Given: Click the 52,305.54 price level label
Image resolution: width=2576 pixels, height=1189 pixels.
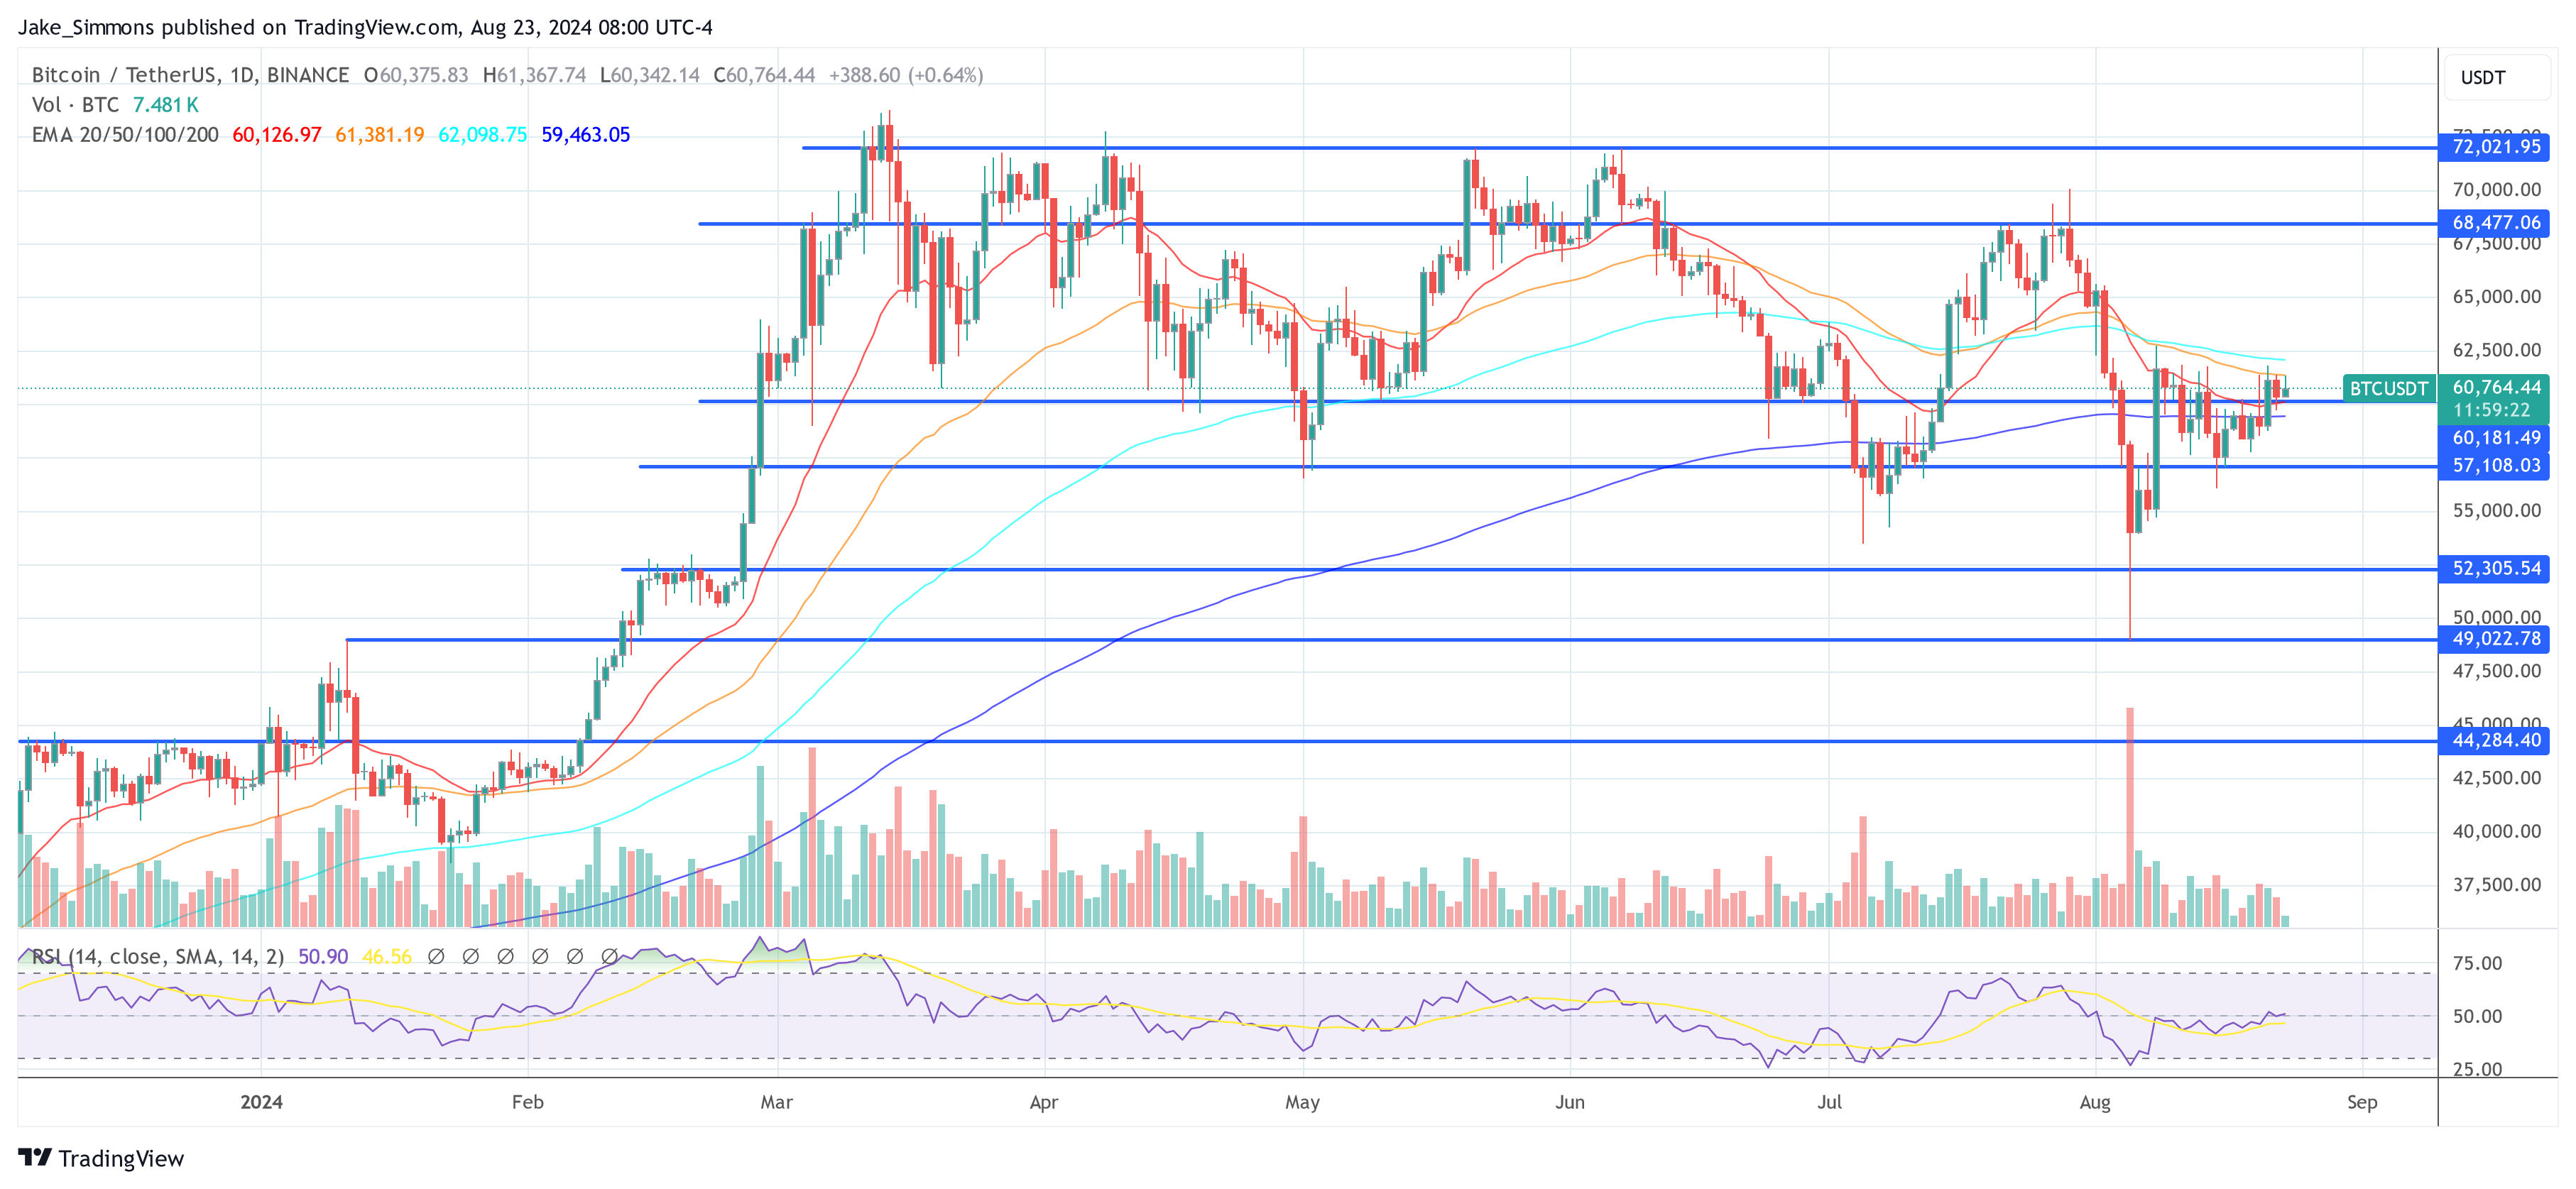Looking at the screenshot, I should click(x=2495, y=569).
